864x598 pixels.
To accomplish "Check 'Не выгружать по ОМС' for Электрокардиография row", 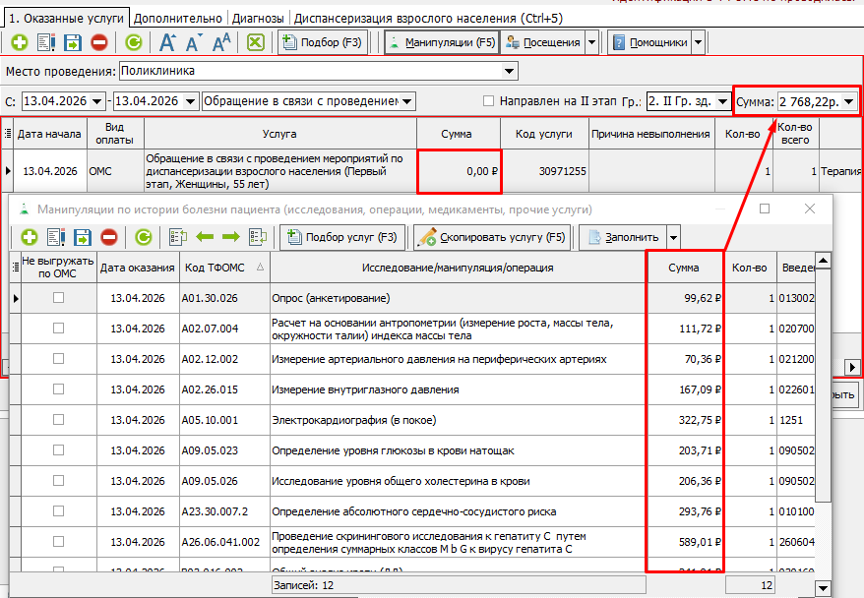I will [58, 420].
